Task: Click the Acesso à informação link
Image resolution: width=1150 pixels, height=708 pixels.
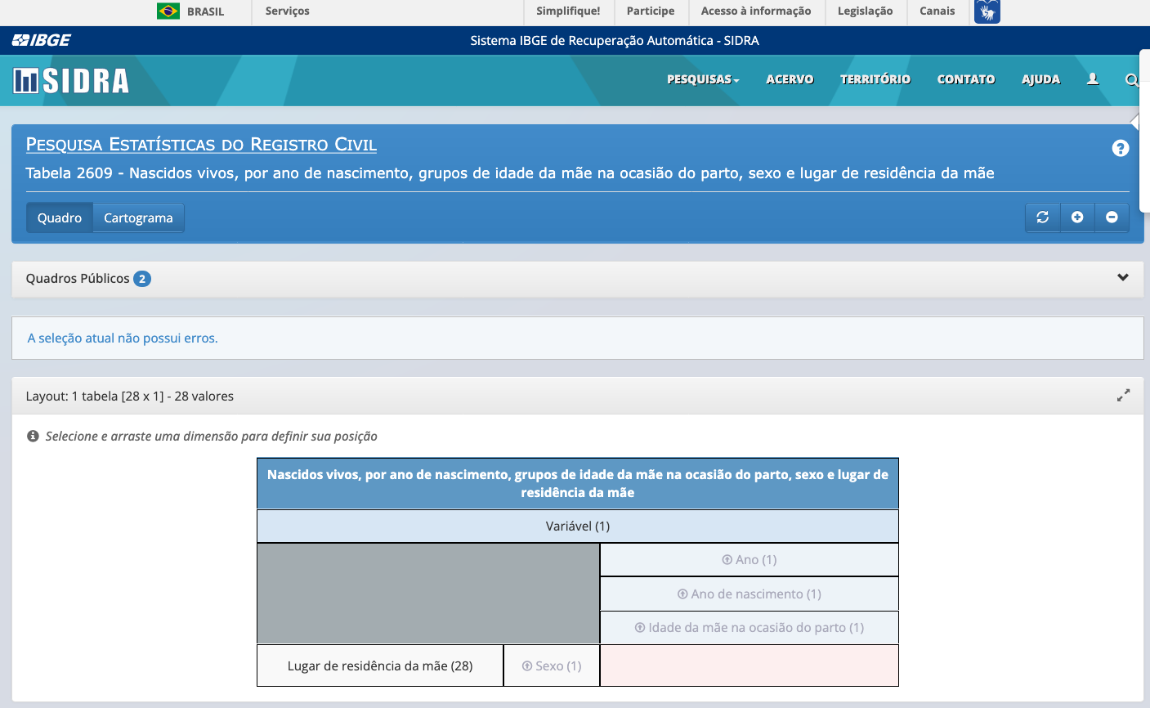Action: click(x=756, y=11)
